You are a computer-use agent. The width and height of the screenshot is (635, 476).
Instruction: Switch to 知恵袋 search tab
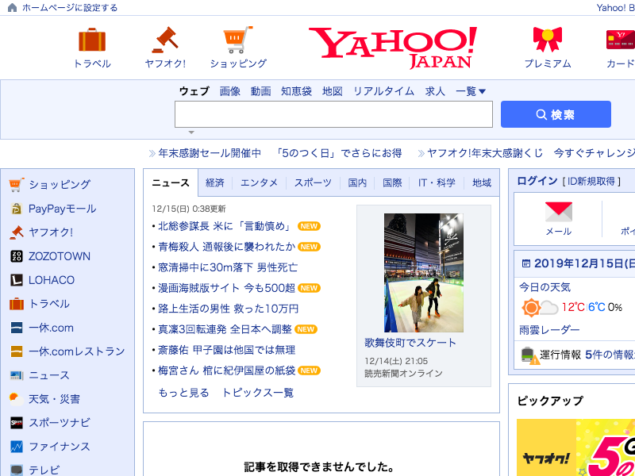coord(296,91)
